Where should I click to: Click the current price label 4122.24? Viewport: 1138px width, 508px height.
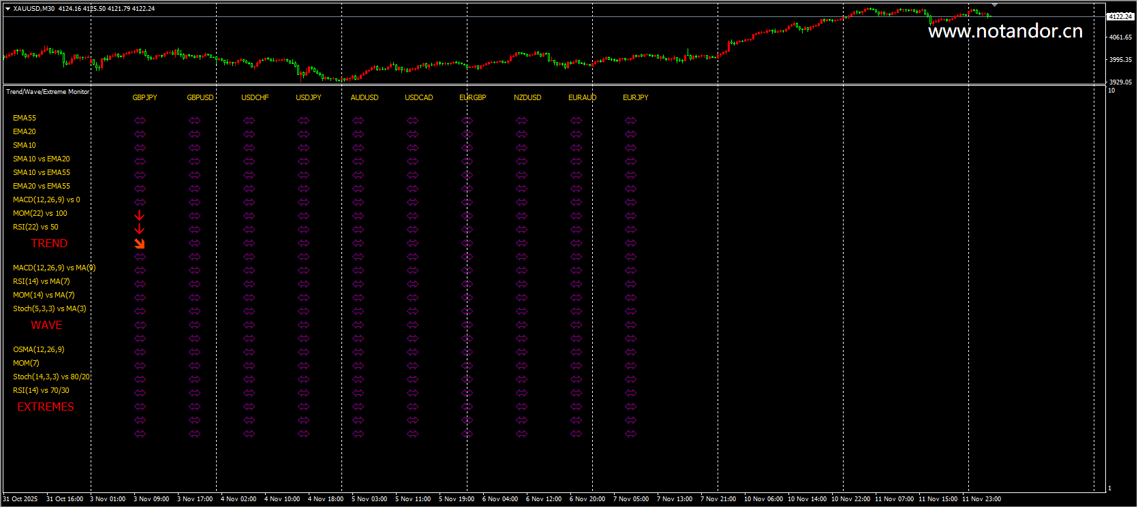1120,16
